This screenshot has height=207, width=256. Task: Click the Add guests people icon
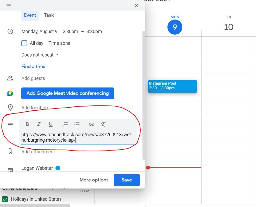coord(10,78)
